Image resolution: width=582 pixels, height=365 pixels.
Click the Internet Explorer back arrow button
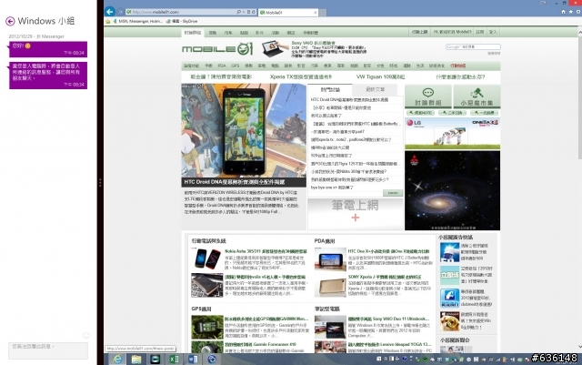click(x=109, y=12)
